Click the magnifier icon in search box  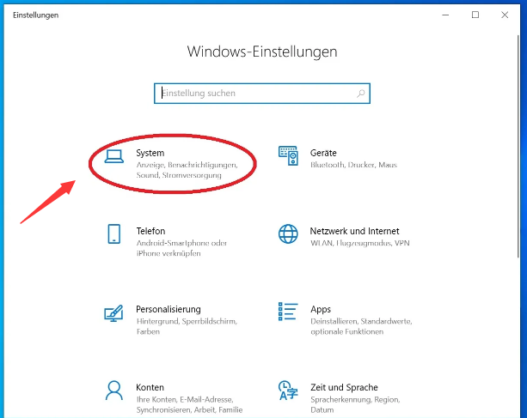[x=361, y=94]
